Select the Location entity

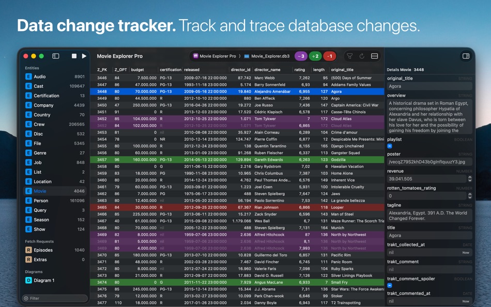(55, 182)
